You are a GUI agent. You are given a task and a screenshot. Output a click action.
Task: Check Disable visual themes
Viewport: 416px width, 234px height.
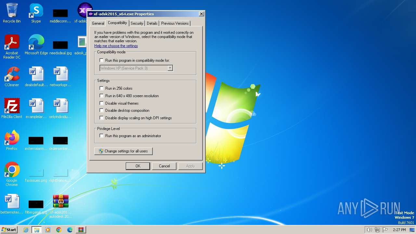click(102, 103)
